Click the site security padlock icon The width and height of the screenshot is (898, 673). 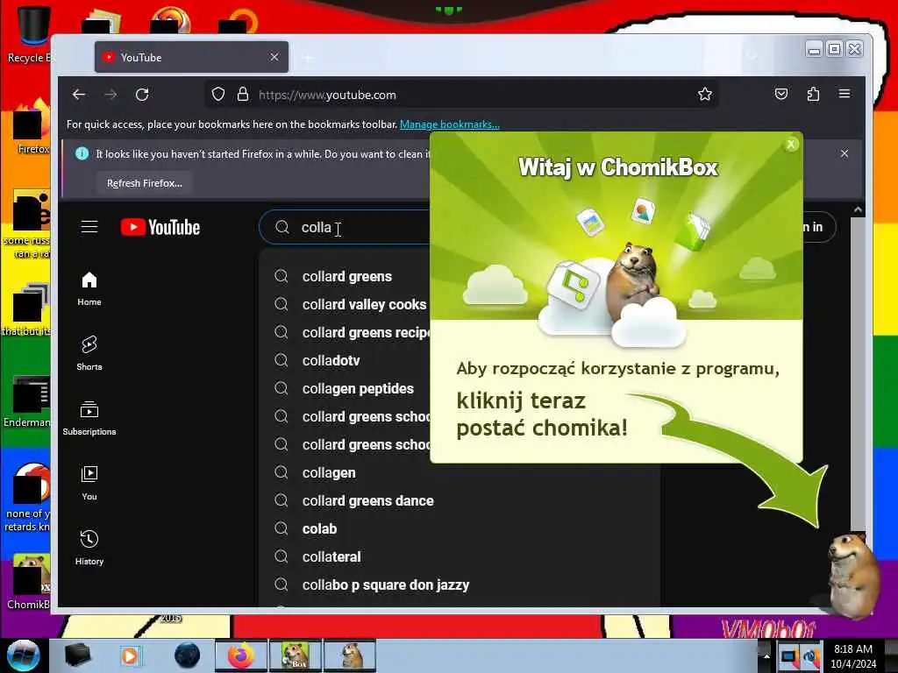[243, 95]
